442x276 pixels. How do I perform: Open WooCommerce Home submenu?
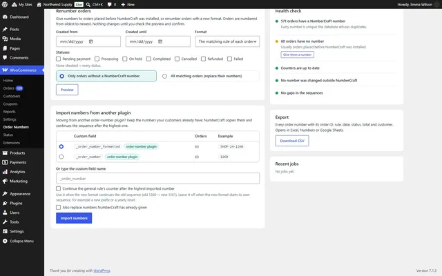pyautogui.click(x=8, y=81)
